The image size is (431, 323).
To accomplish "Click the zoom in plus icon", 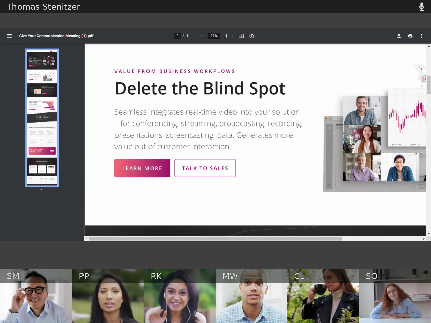I will click(x=226, y=36).
